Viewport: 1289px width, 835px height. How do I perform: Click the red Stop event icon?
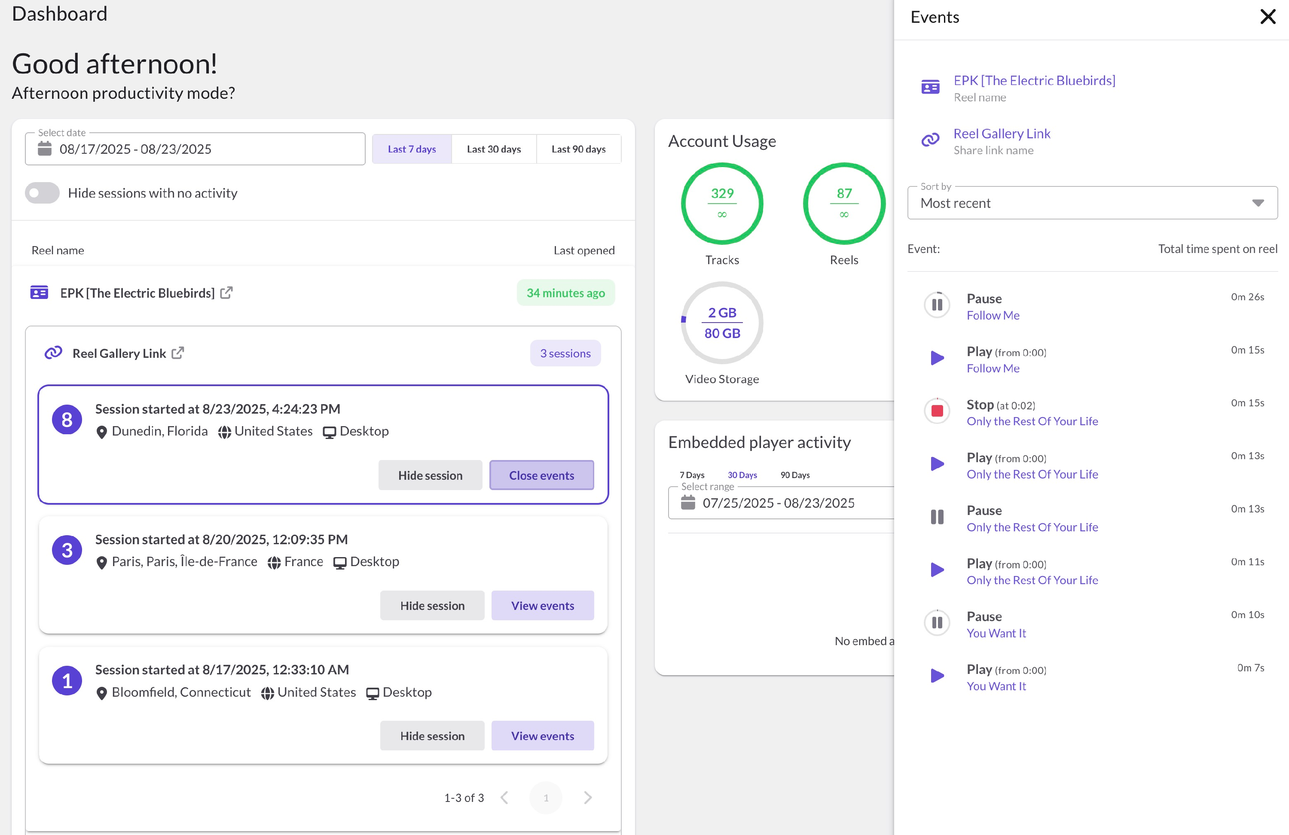point(937,411)
